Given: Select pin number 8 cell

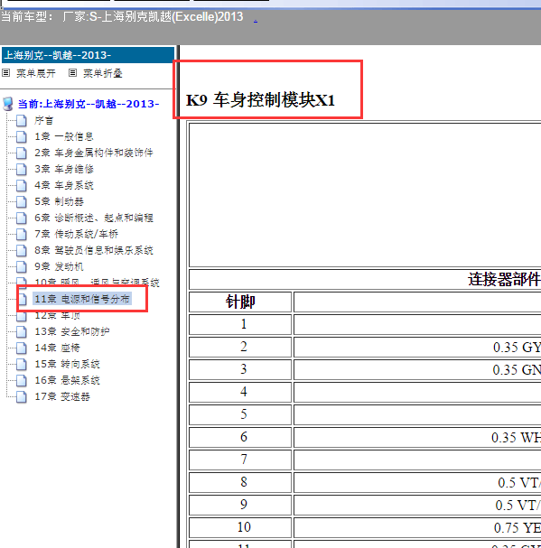Looking at the screenshot, I should (x=240, y=482).
